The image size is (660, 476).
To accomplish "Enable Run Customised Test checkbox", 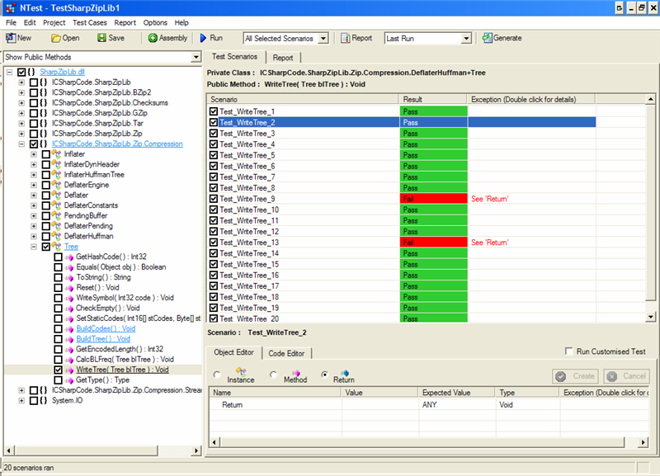I will (x=569, y=351).
